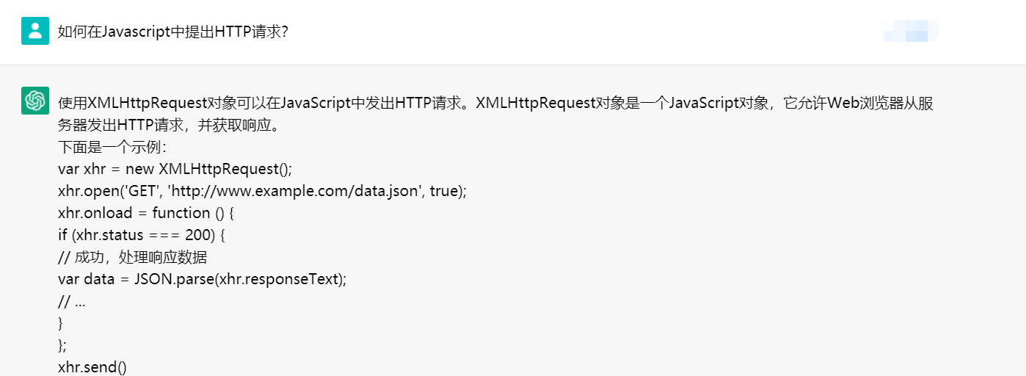Click 'true' in the xhr.open call
The width and height of the screenshot is (1026, 376).
(x=443, y=191)
